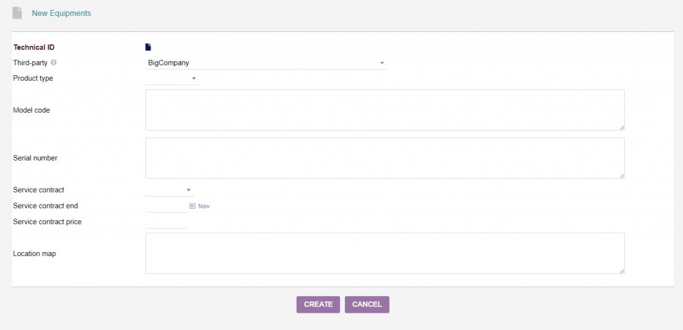Click the Now link for contract end
The image size is (683, 330).
pyautogui.click(x=203, y=206)
